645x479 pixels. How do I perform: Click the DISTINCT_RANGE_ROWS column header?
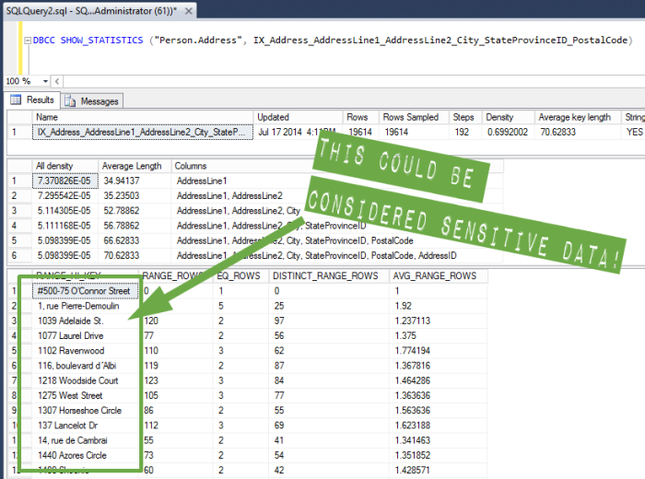(x=329, y=276)
